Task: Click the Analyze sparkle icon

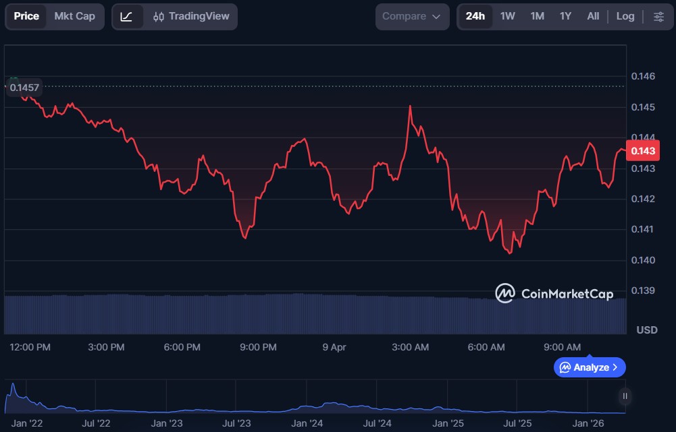Action: click(x=565, y=367)
